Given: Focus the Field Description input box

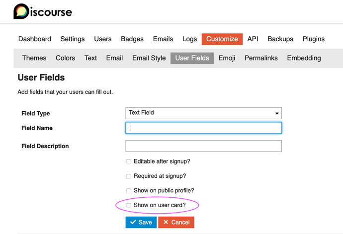Looking at the screenshot, I should coord(203,146).
